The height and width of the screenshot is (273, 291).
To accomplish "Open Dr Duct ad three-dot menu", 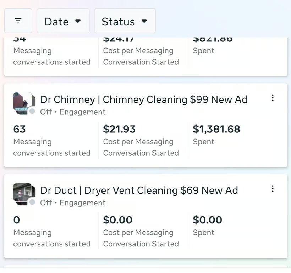I will (x=273, y=189).
